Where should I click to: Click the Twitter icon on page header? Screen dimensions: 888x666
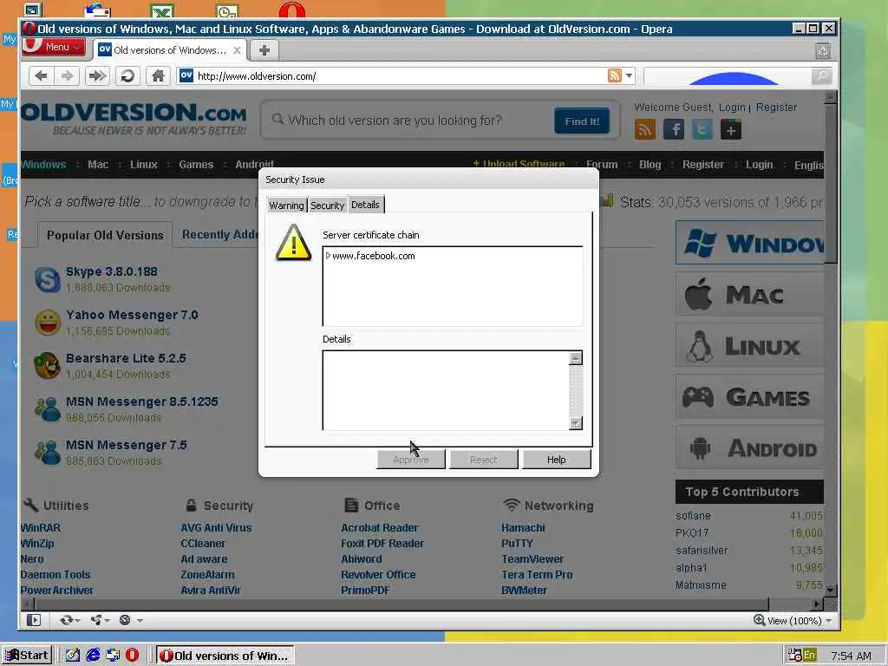tap(702, 130)
